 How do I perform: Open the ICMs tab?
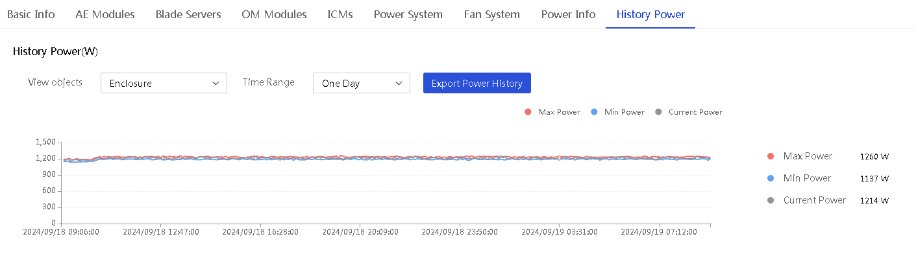(x=340, y=14)
